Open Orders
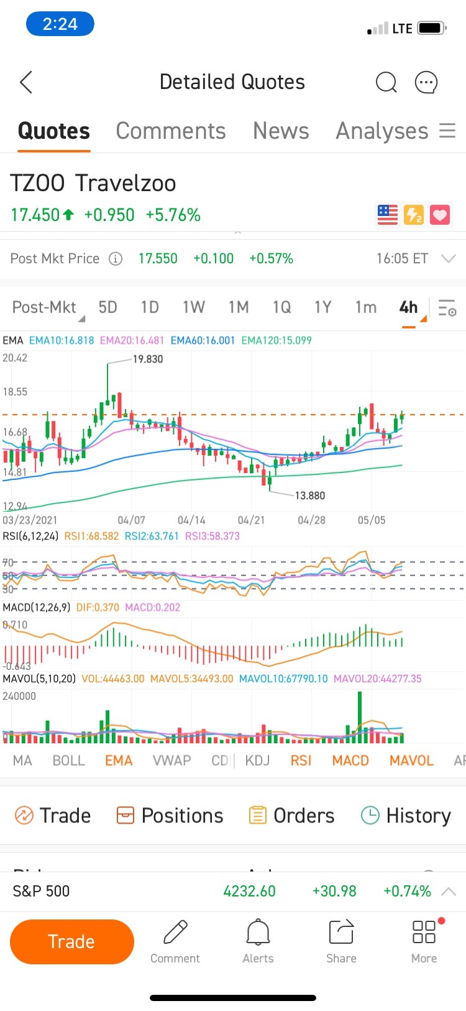 291,816
